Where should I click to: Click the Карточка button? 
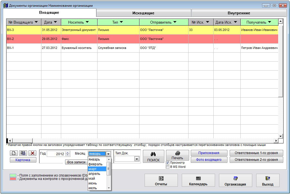(23, 160)
